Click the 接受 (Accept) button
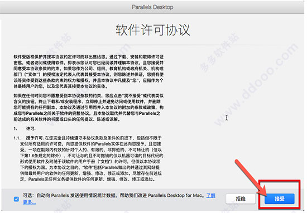 point(280,199)
